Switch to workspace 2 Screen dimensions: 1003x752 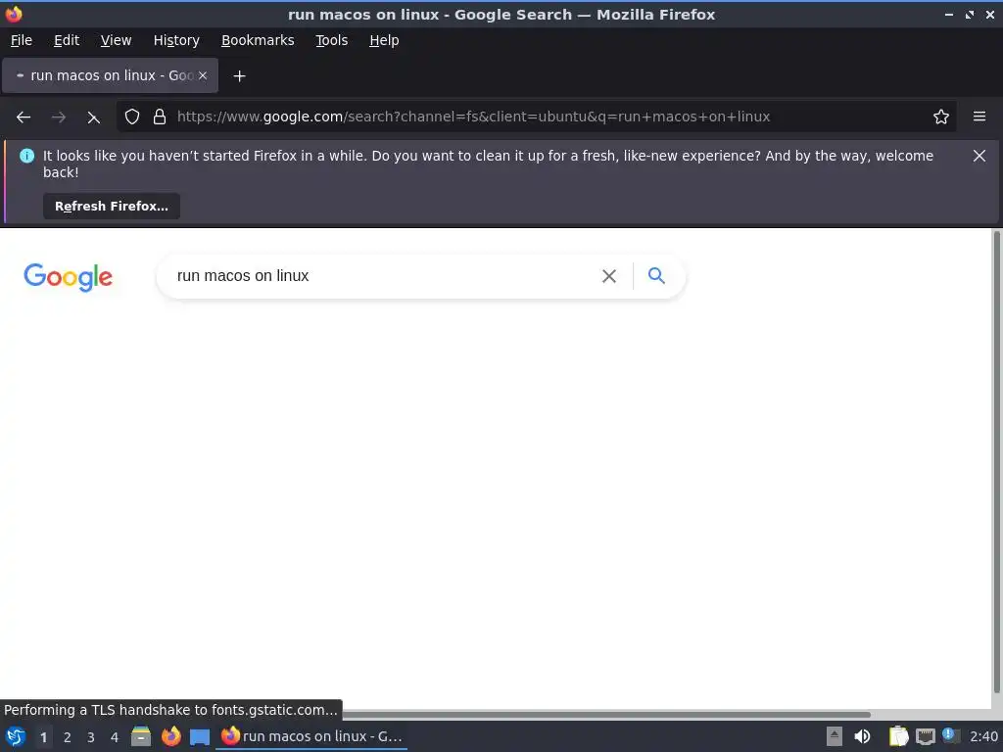pos(68,737)
